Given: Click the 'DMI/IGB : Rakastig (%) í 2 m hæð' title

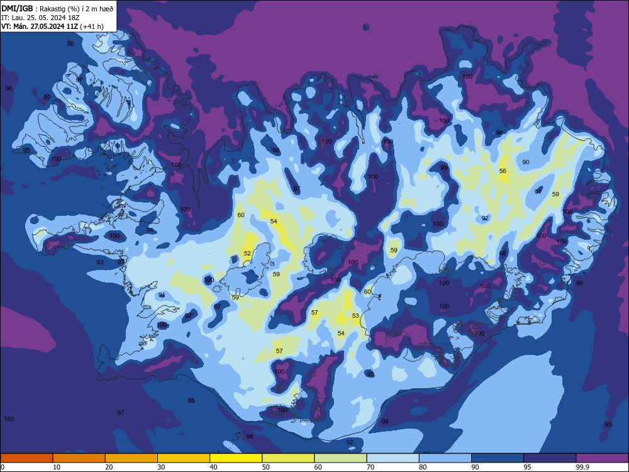Looking at the screenshot, I should pos(58,8).
